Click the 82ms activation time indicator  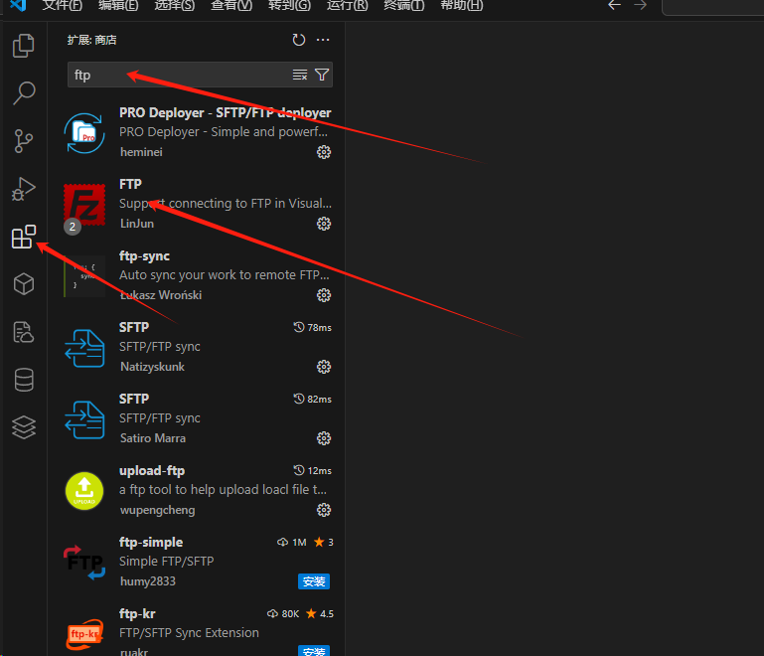(x=312, y=400)
